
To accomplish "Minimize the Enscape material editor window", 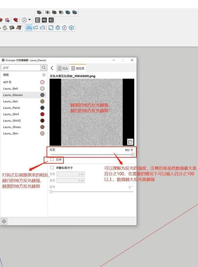I will pyautogui.click(x=114, y=60).
